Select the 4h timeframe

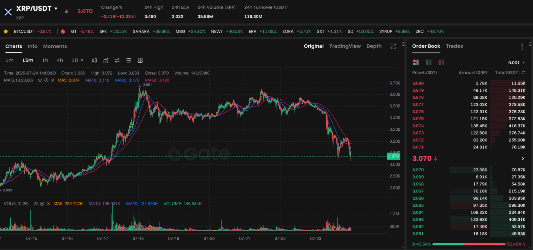(60, 61)
